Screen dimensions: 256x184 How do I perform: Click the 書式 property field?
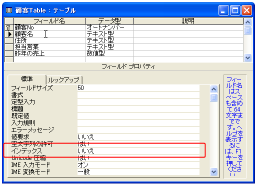coord(138,95)
